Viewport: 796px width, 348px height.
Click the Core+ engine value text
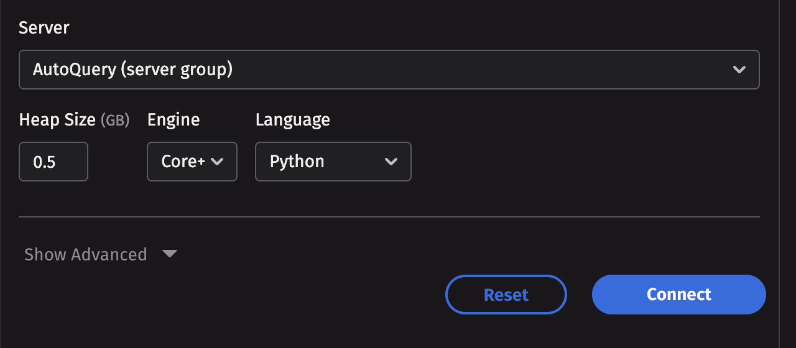tap(183, 162)
